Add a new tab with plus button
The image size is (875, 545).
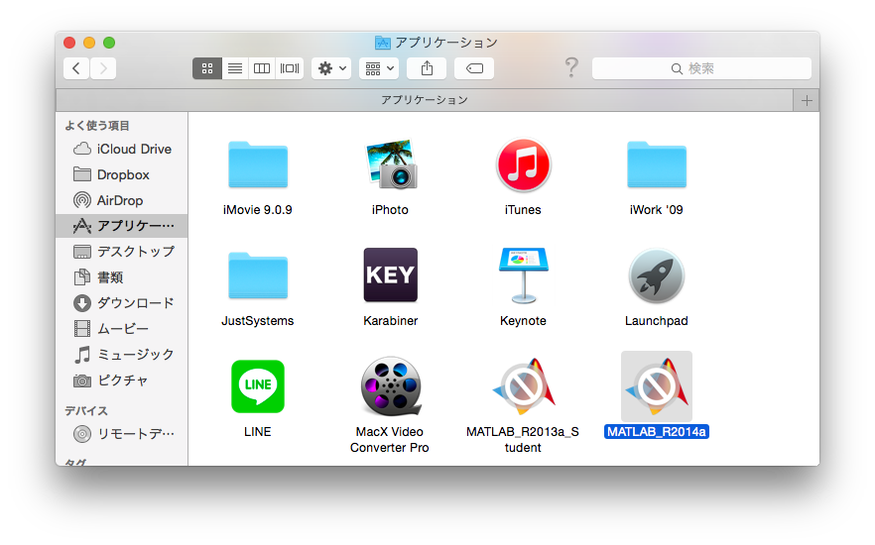point(807,101)
